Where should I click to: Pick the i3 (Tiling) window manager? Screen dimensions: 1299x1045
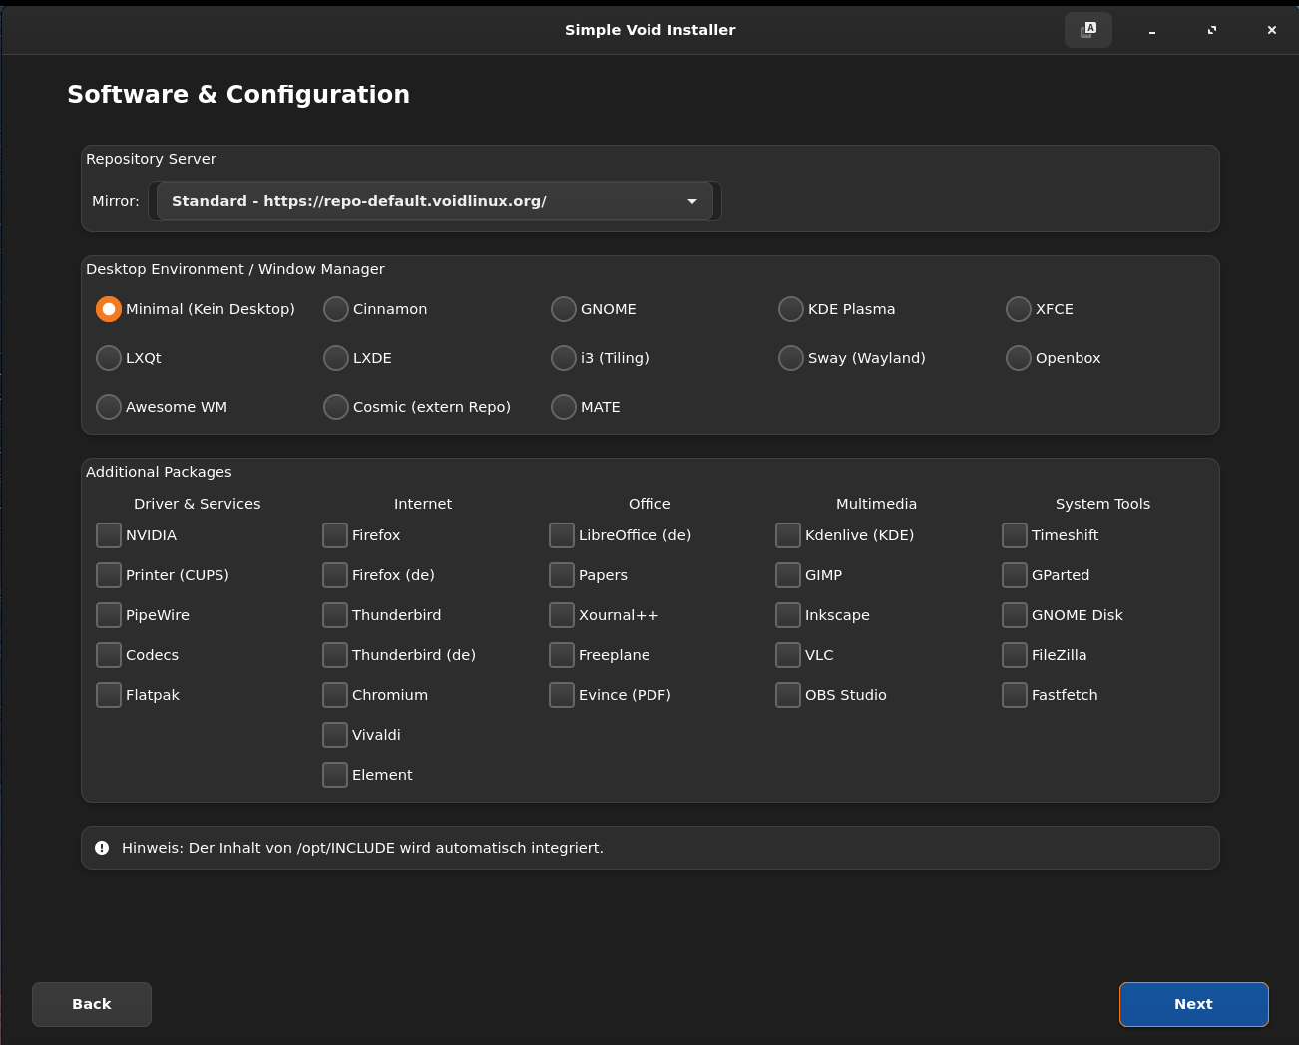pyautogui.click(x=564, y=358)
